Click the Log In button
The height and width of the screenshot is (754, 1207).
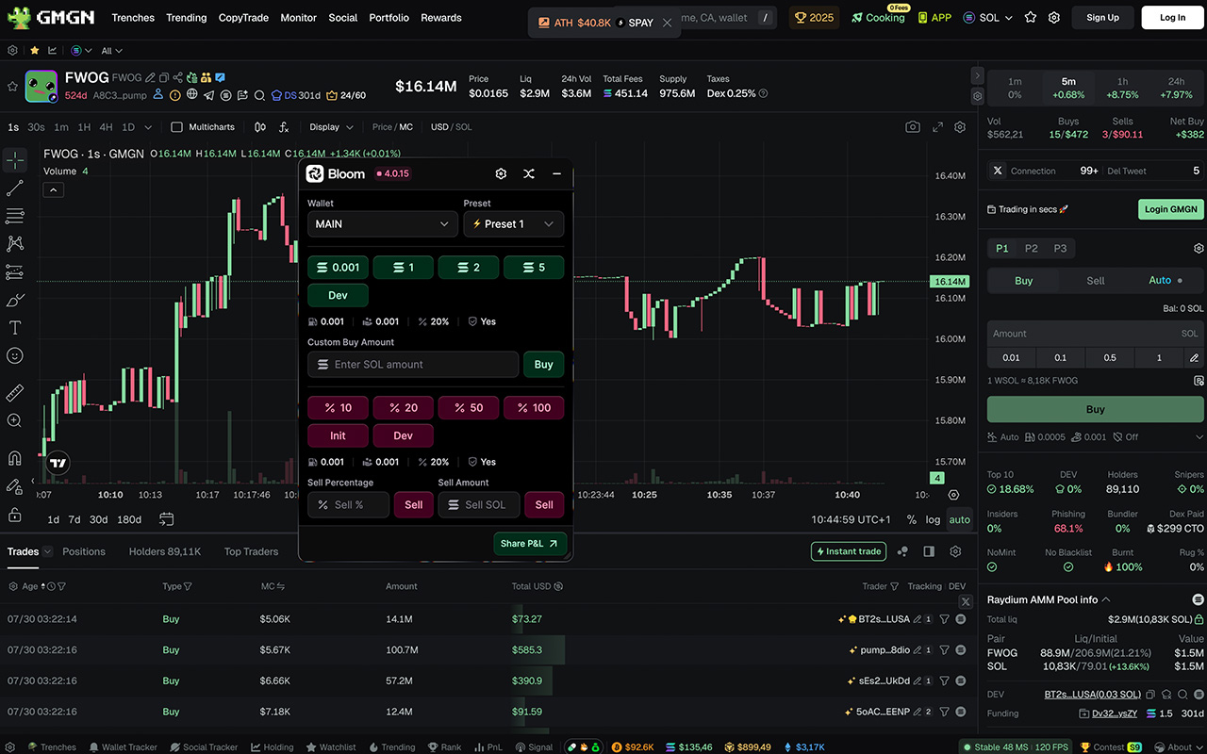coord(1172,17)
